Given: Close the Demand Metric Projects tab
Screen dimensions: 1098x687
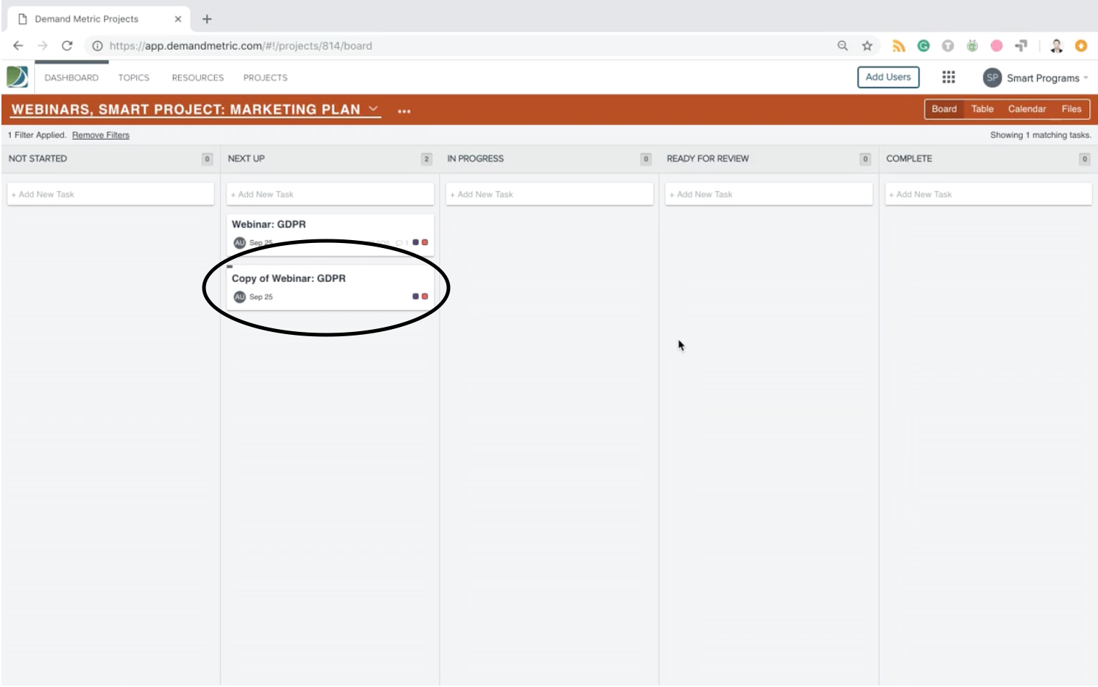Looking at the screenshot, I should coord(178,19).
